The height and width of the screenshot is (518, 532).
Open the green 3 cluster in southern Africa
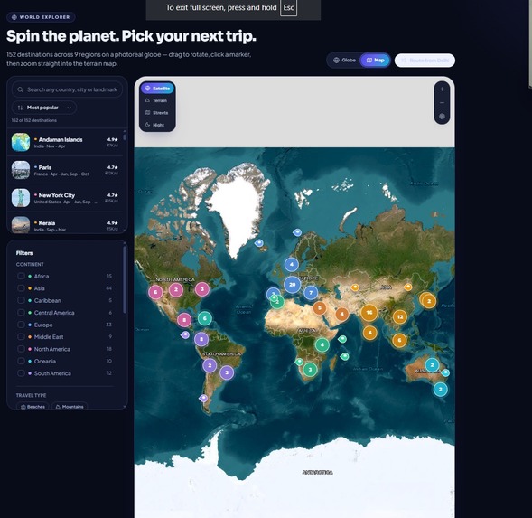[x=310, y=370]
